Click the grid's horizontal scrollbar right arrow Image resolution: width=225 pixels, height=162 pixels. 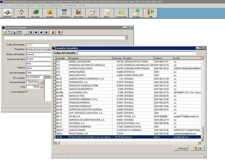coord(199,143)
